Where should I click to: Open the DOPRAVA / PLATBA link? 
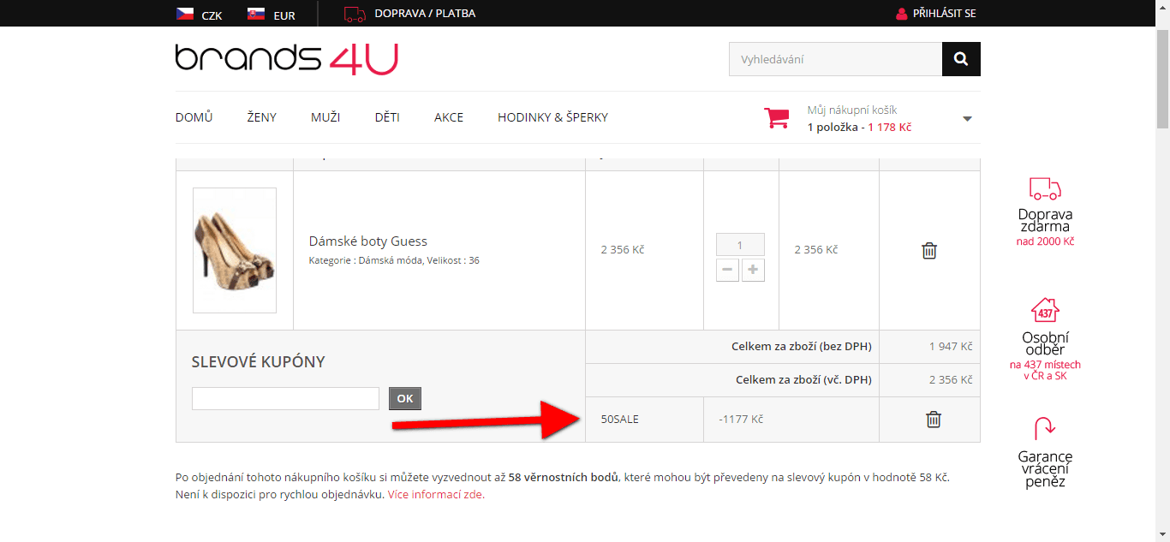click(425, 14)
